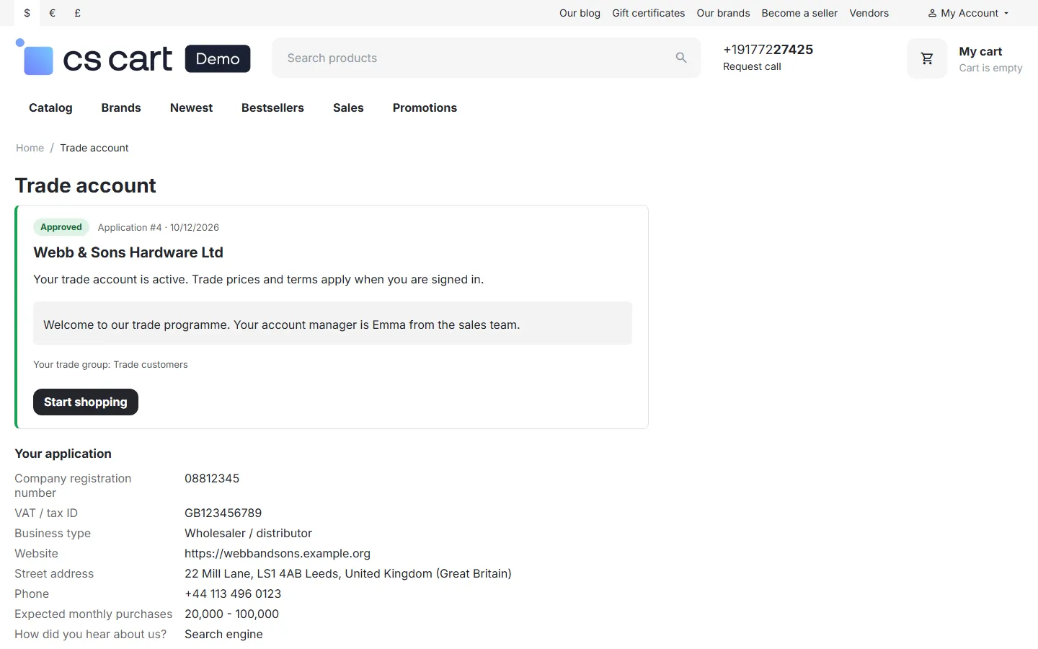Click the Your trade group text
This screenshot has height=649, width=1038.
(x=110, y=364)
